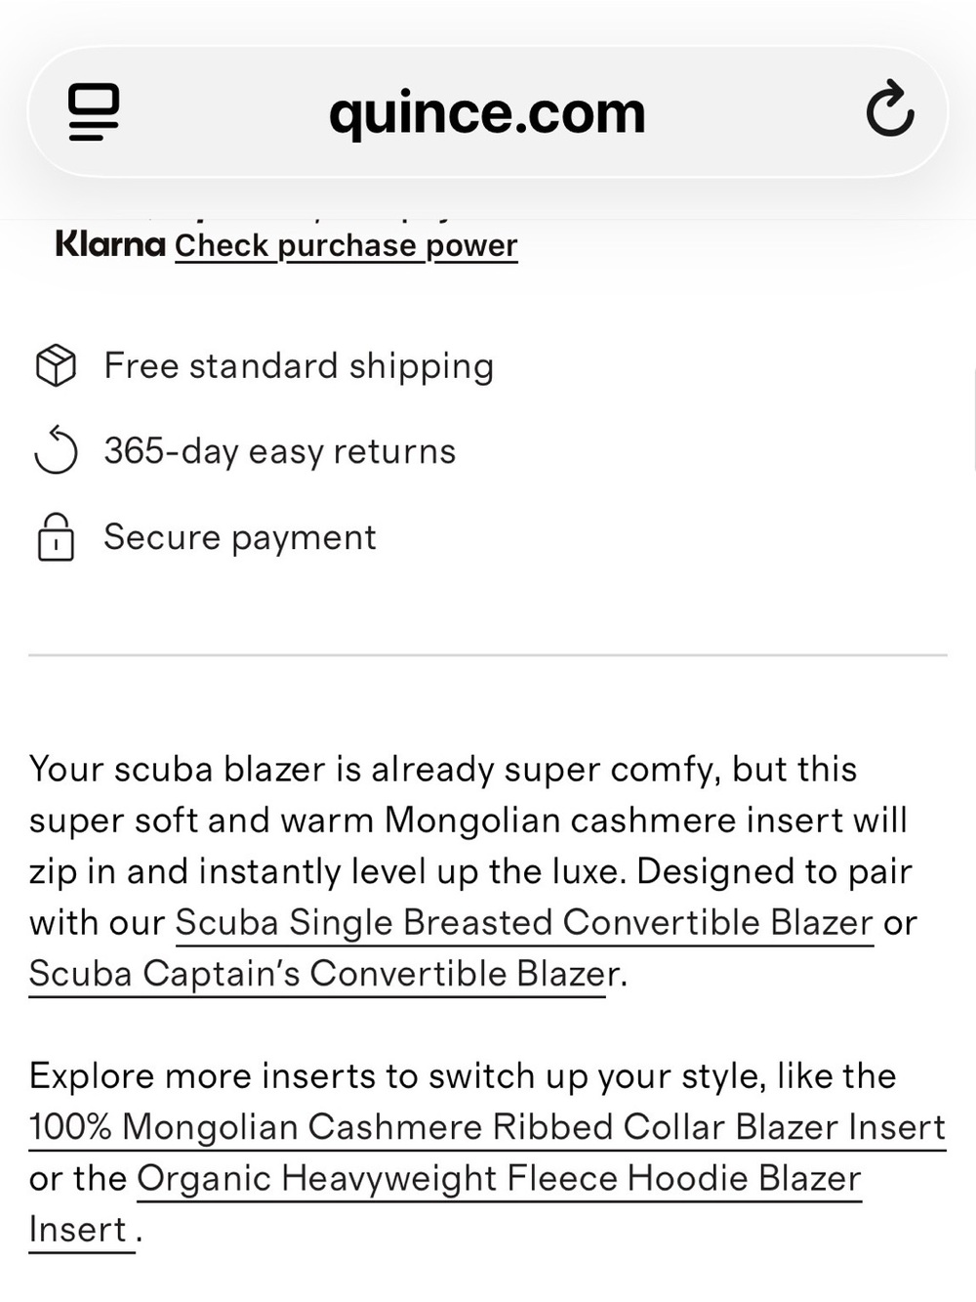Image resolution: width=976 pixels, height=1302 pixels.
Task: Open Organic Heavyweight Fleece Hoodie Blazer link
Action: tap(499, 1178)
